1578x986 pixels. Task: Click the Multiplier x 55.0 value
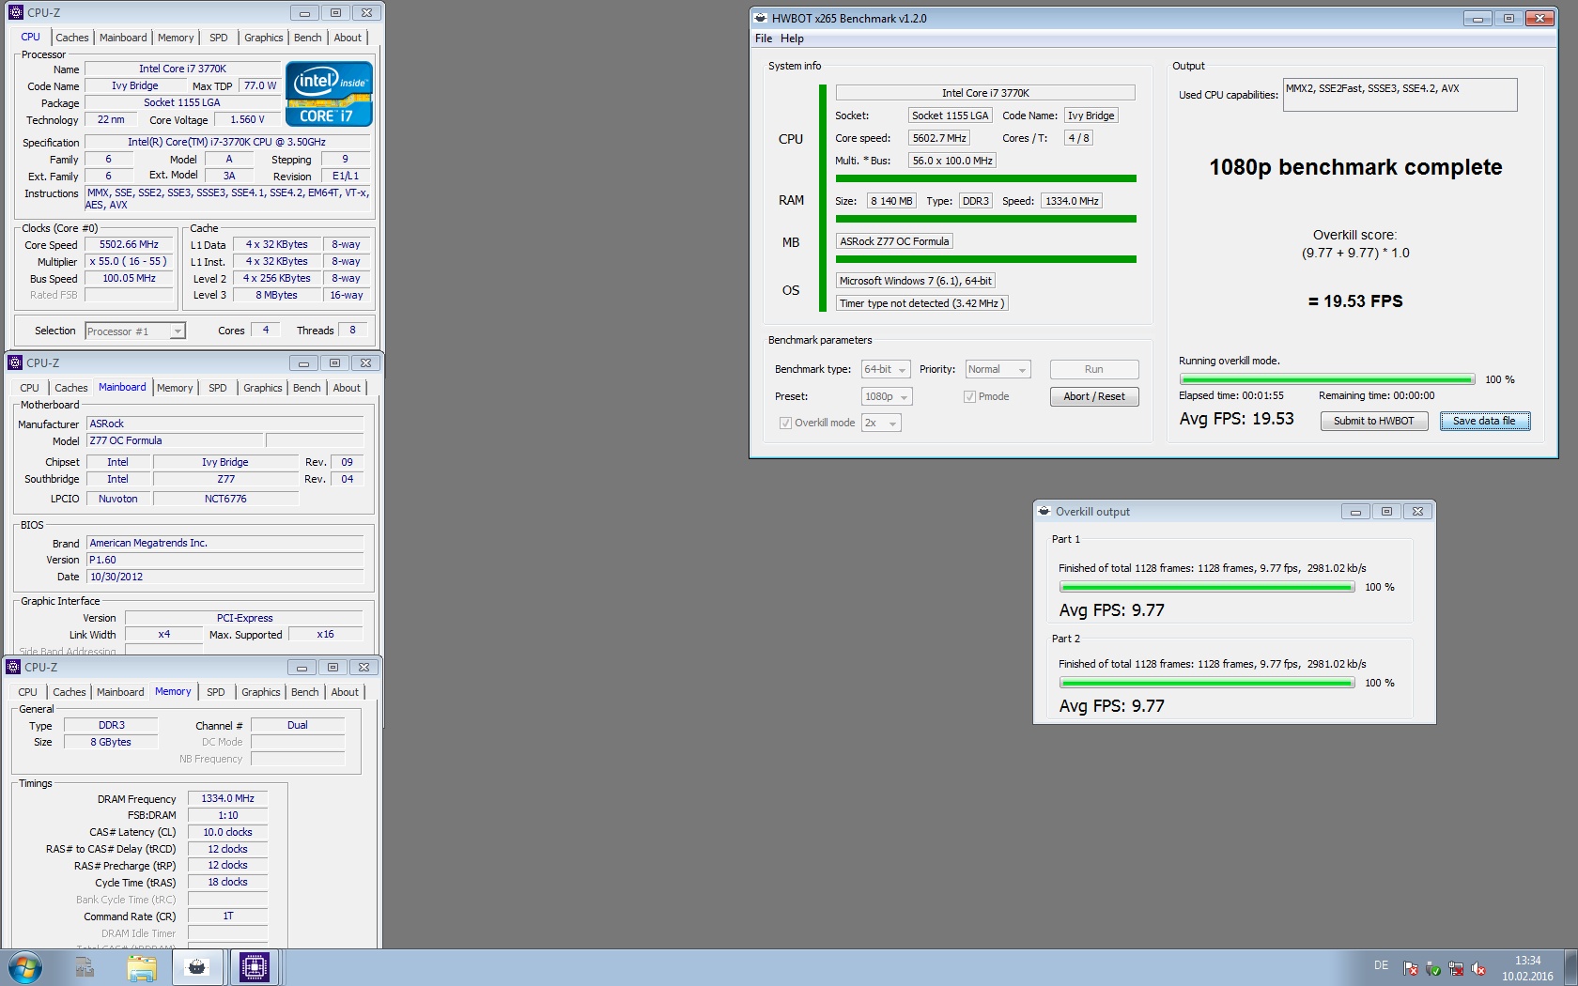point(130,262)
